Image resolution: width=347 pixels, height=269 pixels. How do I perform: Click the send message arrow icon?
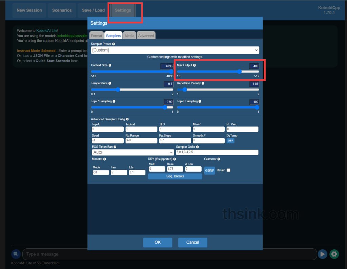pos(322,254)
